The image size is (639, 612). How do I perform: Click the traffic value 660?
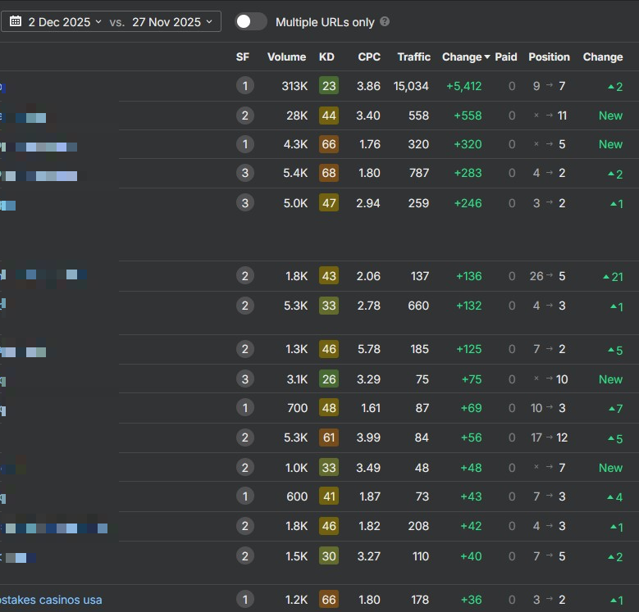[x=418, y=306]
